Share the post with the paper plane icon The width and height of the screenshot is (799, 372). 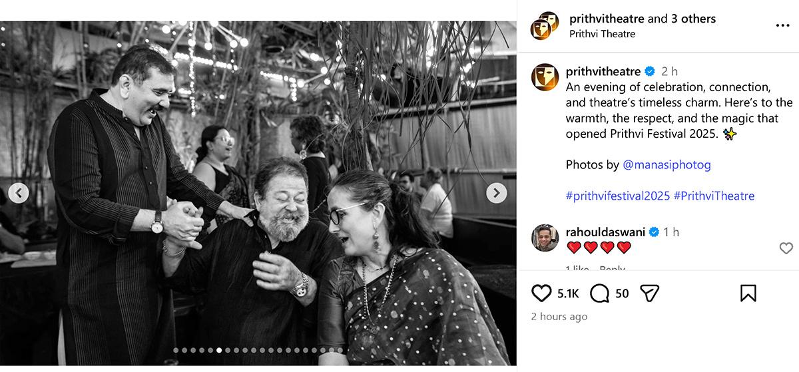point(649,293)
